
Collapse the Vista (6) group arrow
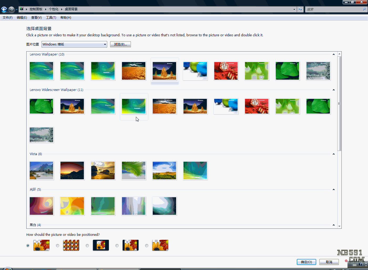point(334,154)
